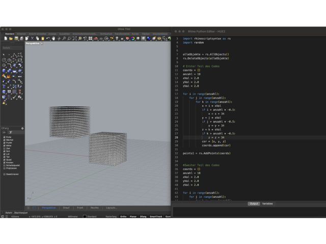The image size is (326, 244).
Task: Enable the Scheitelpunkt snap checkbox
Action: coord(5,165)
